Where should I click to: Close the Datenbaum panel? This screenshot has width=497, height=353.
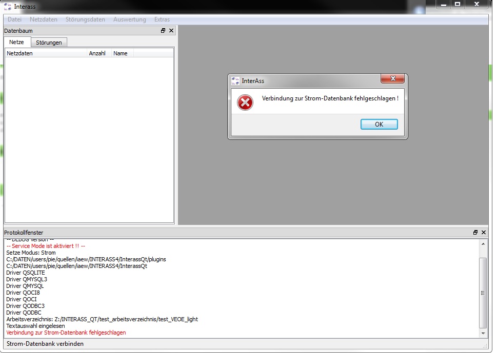171,31
